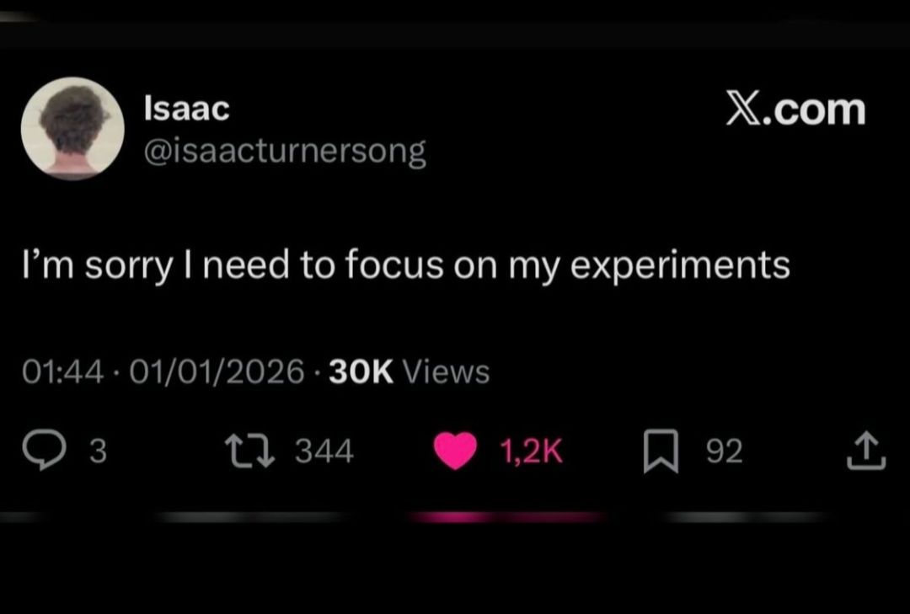Click the X logo mark
The height and width of the screenshot is (614, 910).
743,110
